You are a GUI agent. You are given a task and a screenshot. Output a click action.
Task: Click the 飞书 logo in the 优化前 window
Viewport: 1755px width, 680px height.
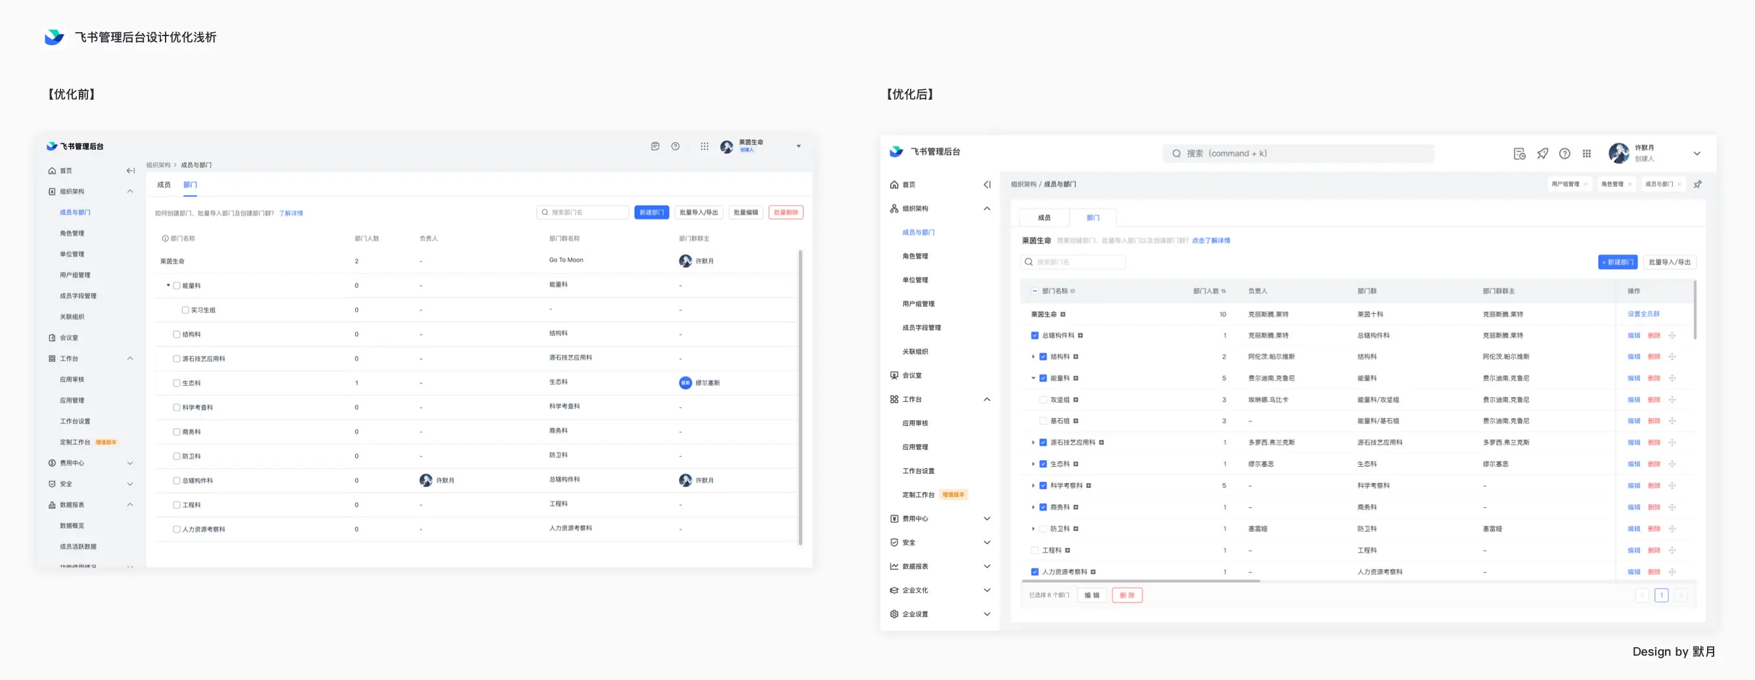[x=52, y=146]
